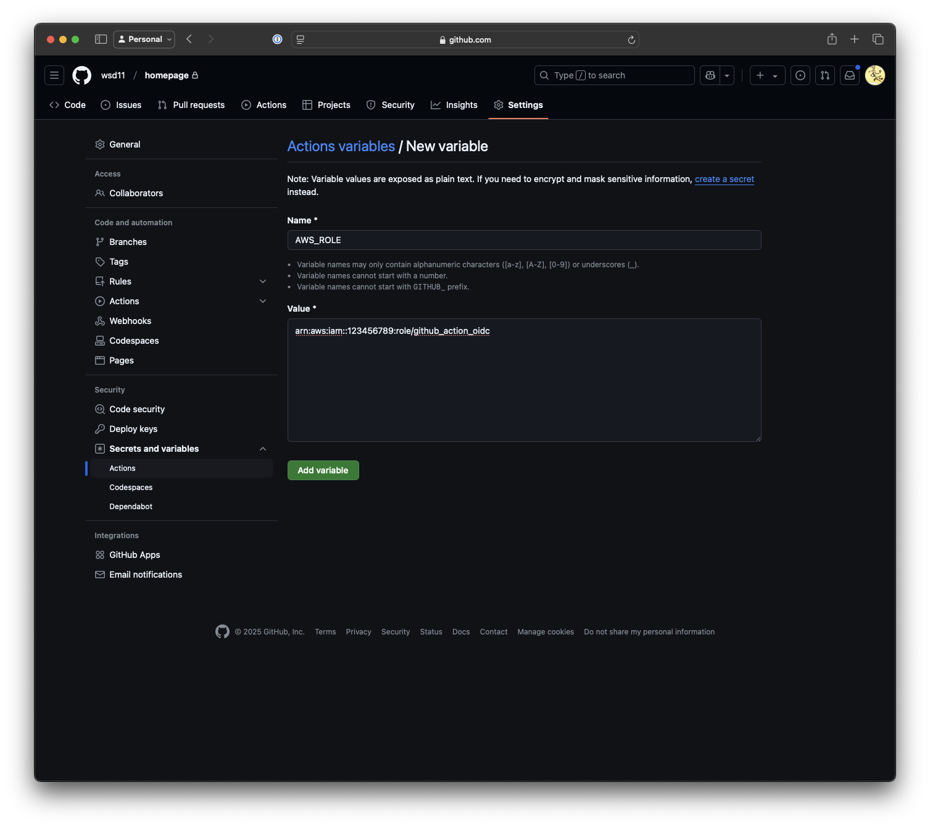Click the user profile avatar
Viewport: 930px width, 827px height.
874,75
